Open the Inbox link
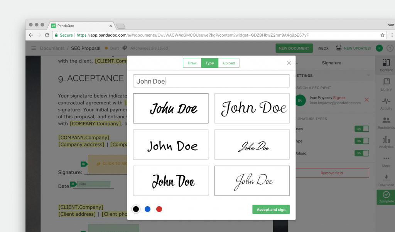Image resolution: width=395 pixels, height=232 pixels. tap(323, 48)
